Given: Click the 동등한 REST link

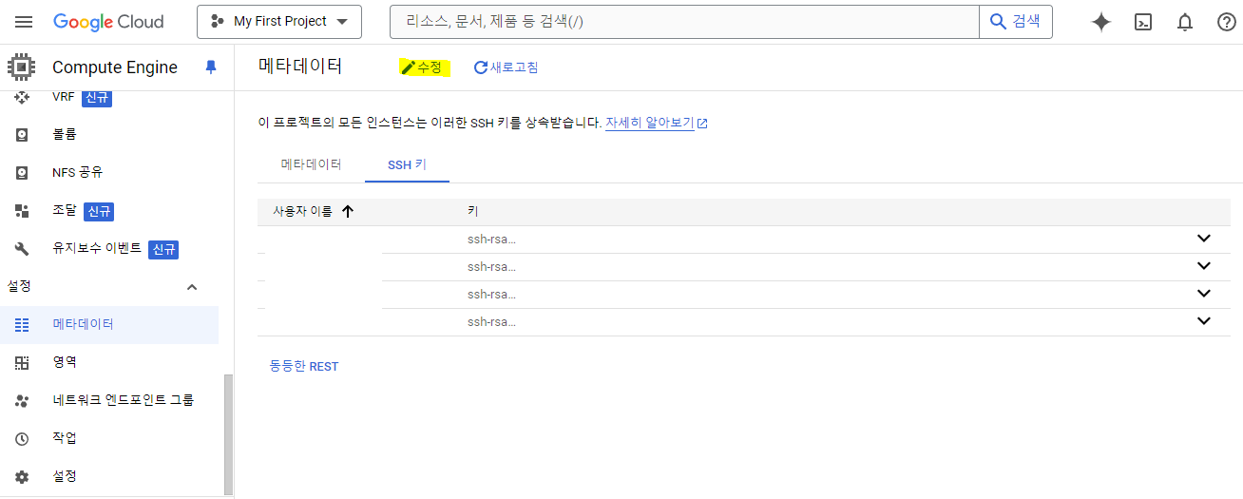Looking at the screenshot, I should [x=304, y=366].
